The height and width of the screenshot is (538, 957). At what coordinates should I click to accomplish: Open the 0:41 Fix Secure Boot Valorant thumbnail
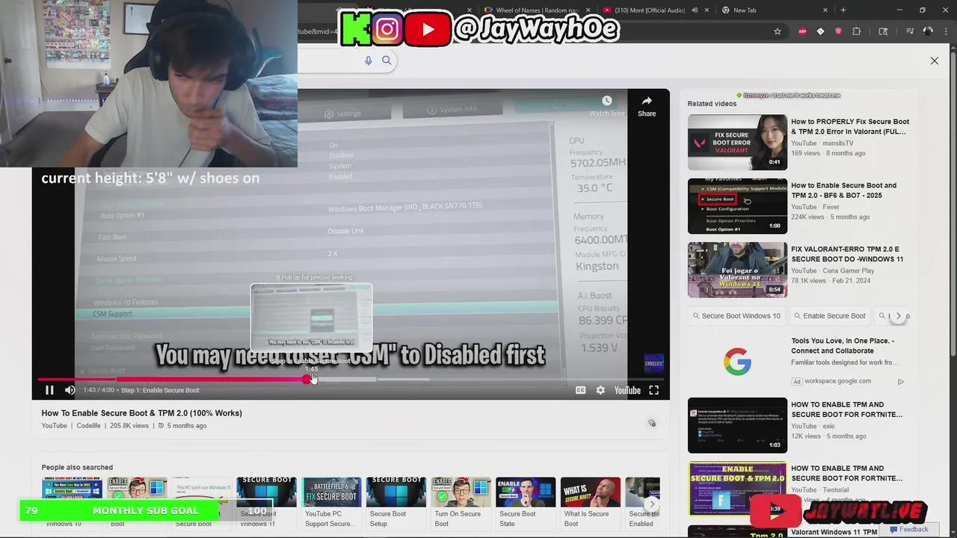737,142
